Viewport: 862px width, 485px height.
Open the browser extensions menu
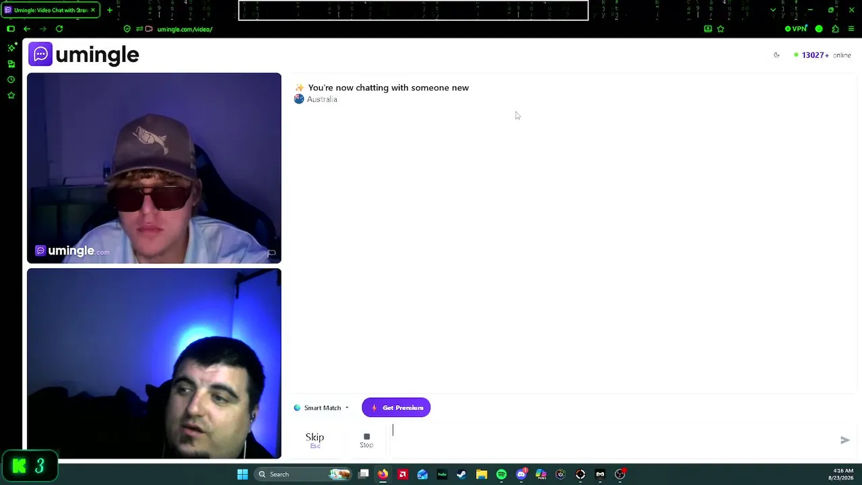(835, 29)
